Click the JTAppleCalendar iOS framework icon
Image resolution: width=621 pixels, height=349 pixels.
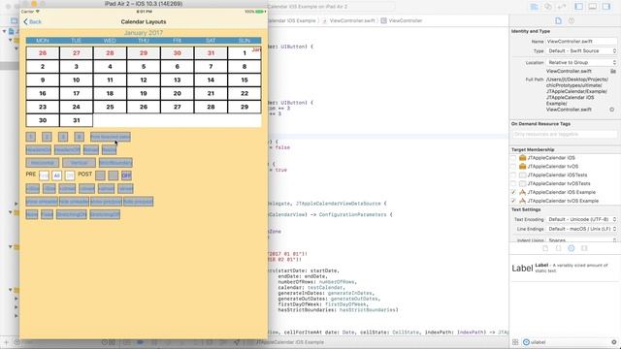click(522, 158)
